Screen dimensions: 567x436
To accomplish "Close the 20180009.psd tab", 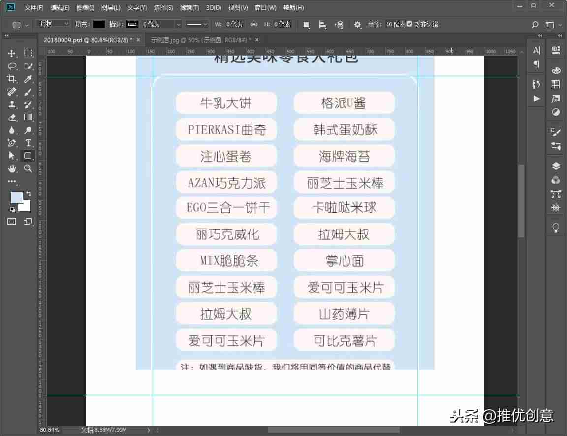I will pyautogui.click(x=138, y=40).
